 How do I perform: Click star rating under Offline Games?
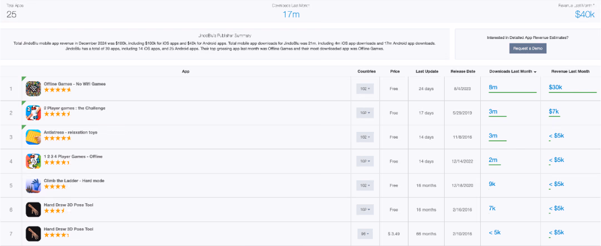click(57, 90)
